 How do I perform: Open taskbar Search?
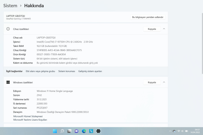(62, 131)
